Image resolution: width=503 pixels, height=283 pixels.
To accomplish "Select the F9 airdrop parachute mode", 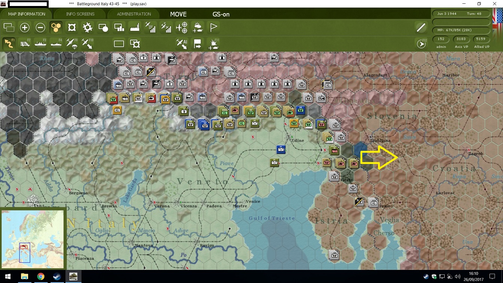I will click(x=72, y=43).
